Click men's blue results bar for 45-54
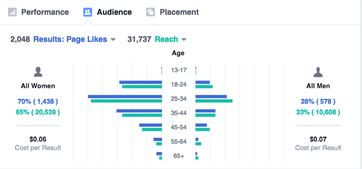 tap(201, 125)
